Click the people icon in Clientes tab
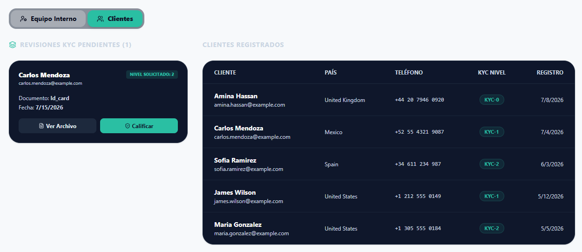 [x=100, y=19]
